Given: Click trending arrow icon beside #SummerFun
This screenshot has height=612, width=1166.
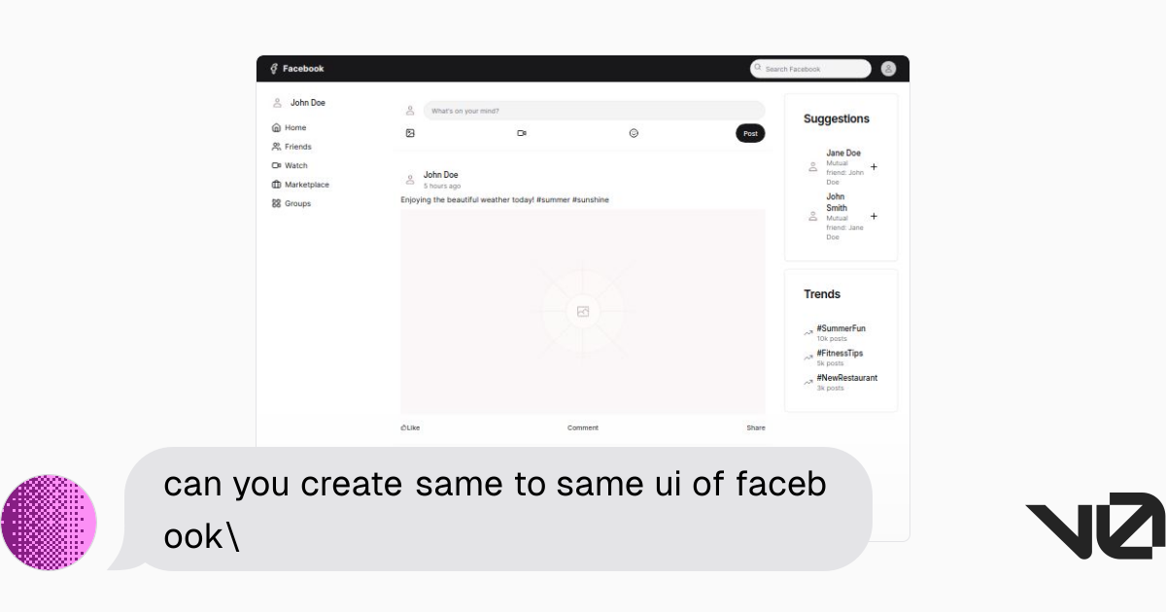Looking at the screenshot, I should [x=808, y=333].
